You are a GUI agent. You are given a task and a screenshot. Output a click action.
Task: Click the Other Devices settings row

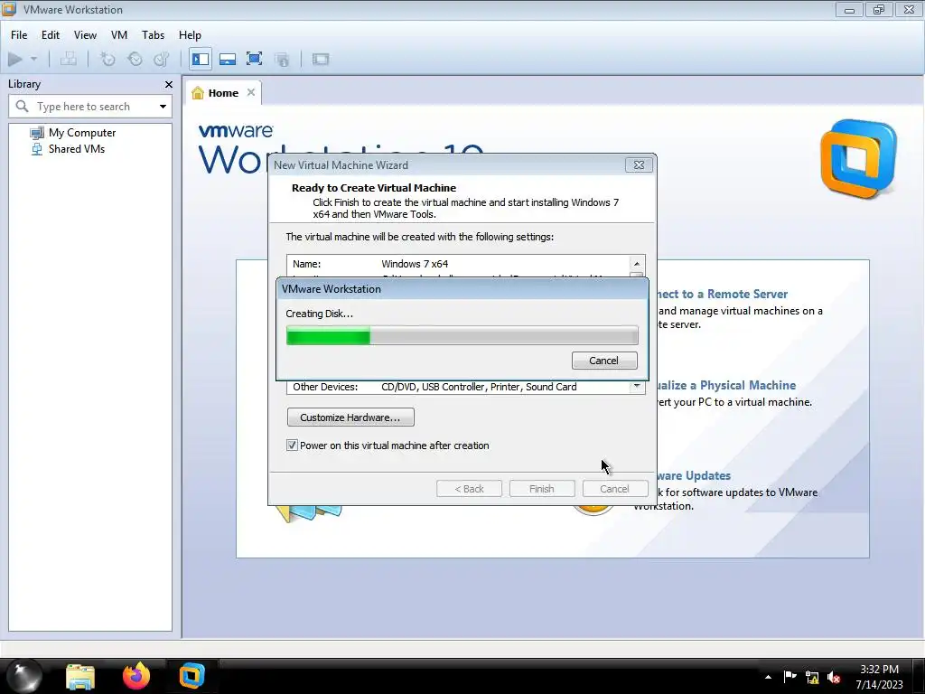[x=458, y=387]
